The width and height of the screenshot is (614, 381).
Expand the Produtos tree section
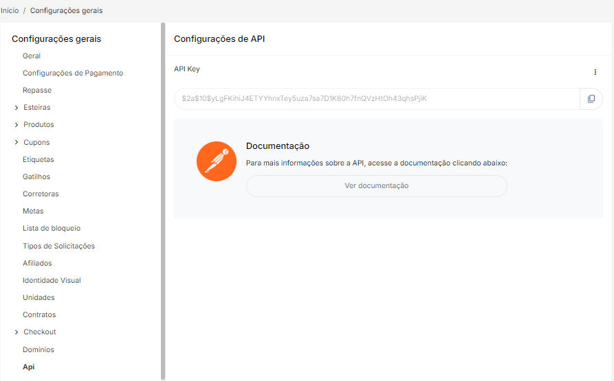point(16,125)
